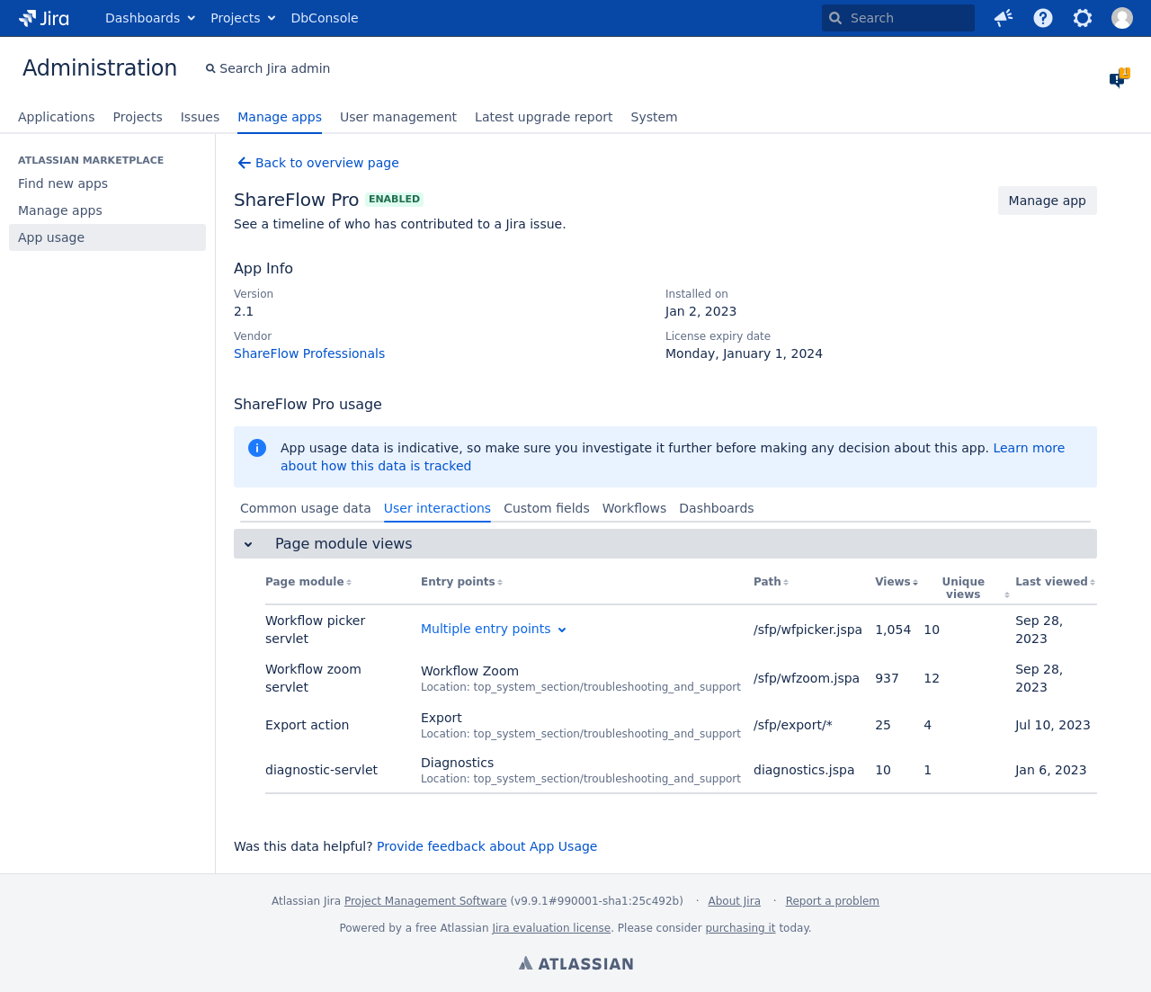Open the Latest upgrade report tab
Screen dimensions: 1151x992
tap(543, 117)
